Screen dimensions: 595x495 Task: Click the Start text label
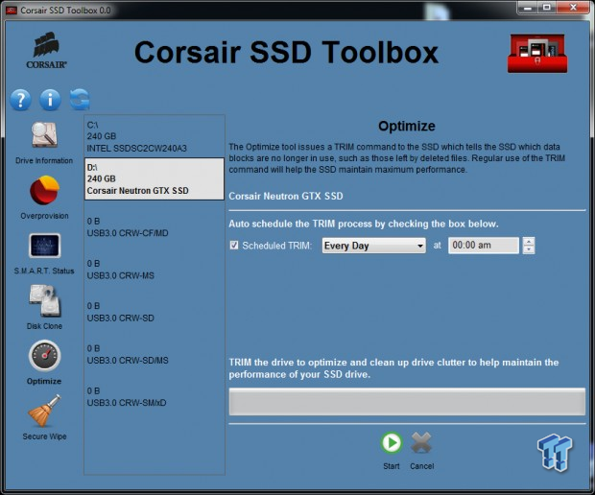click(392, 466)
